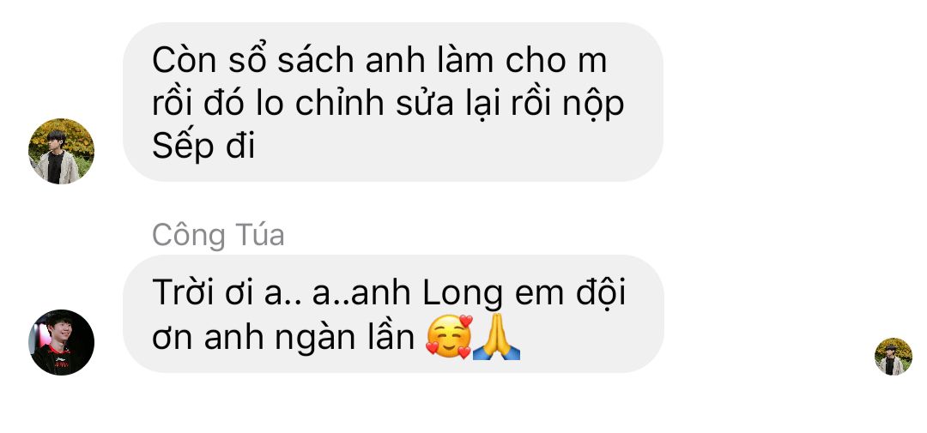Open Công Túa's avatar in black jersey
927x433 pixels.
pyautogui.click(x=61, y=342)
